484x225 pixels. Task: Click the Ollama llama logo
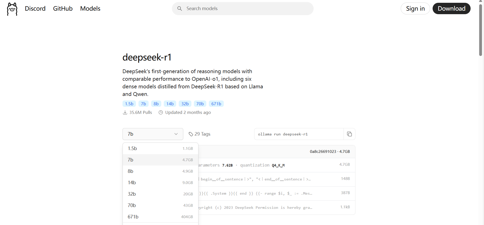(x=12, y=9)
